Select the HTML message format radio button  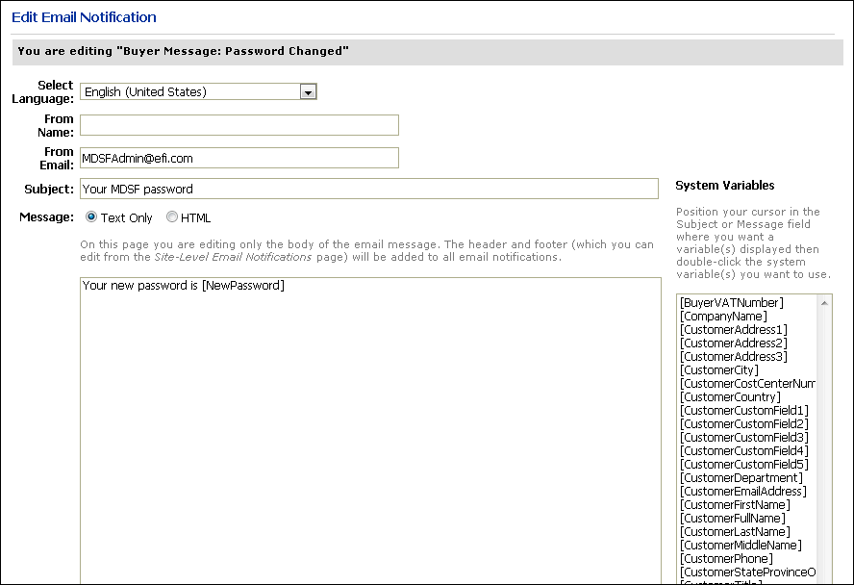172,217
